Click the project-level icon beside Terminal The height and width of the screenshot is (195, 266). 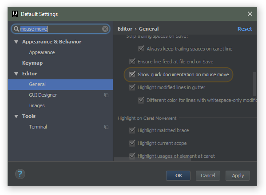point(107,127)
